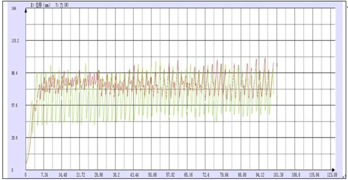Select the 144 label on Y-axis
348x180 pixels.
pyautogui.click(x=14, y=9)
